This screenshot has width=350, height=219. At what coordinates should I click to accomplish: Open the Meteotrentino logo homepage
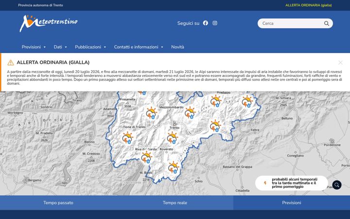[49, 23]
